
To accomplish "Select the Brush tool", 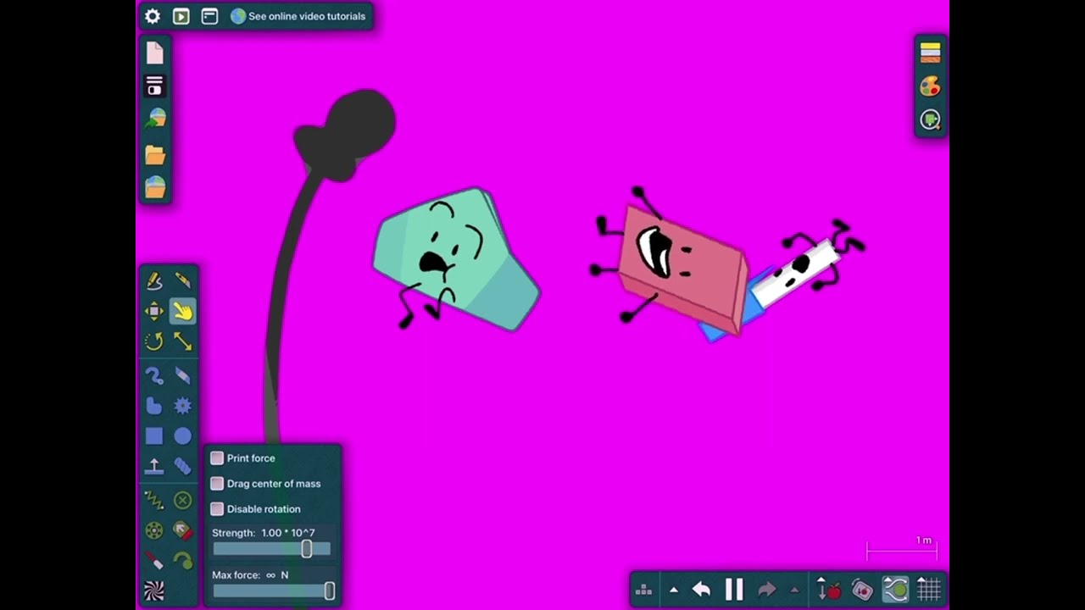I will click(x=154, y=375).
